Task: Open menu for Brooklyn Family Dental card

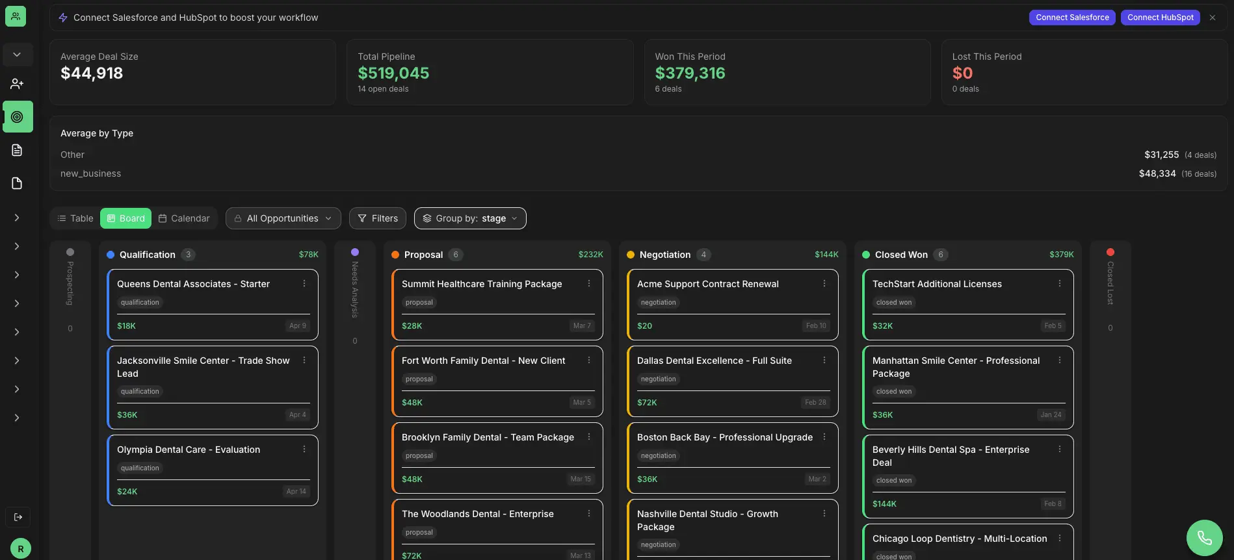Action: tap(589, 437)
